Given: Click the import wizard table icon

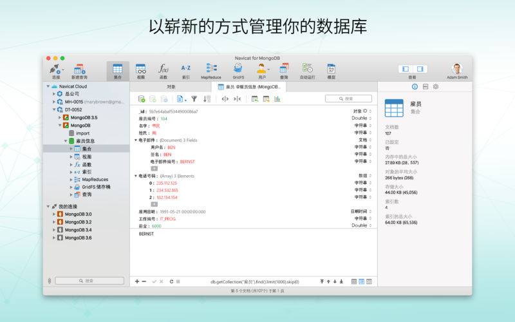Looking at the screenshot, I should click(254, 99).
